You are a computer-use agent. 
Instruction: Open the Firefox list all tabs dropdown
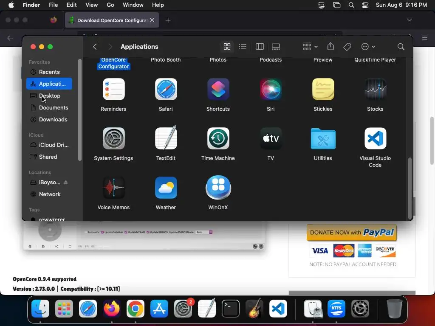coord(409,20)
